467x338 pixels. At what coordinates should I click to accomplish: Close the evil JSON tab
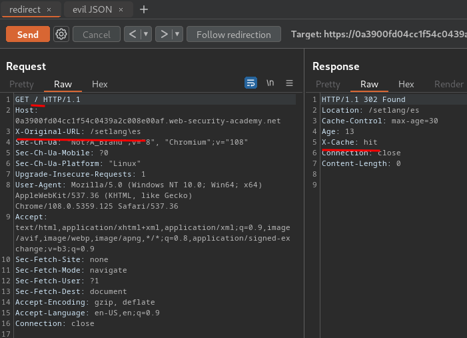(x=121, y=9)
